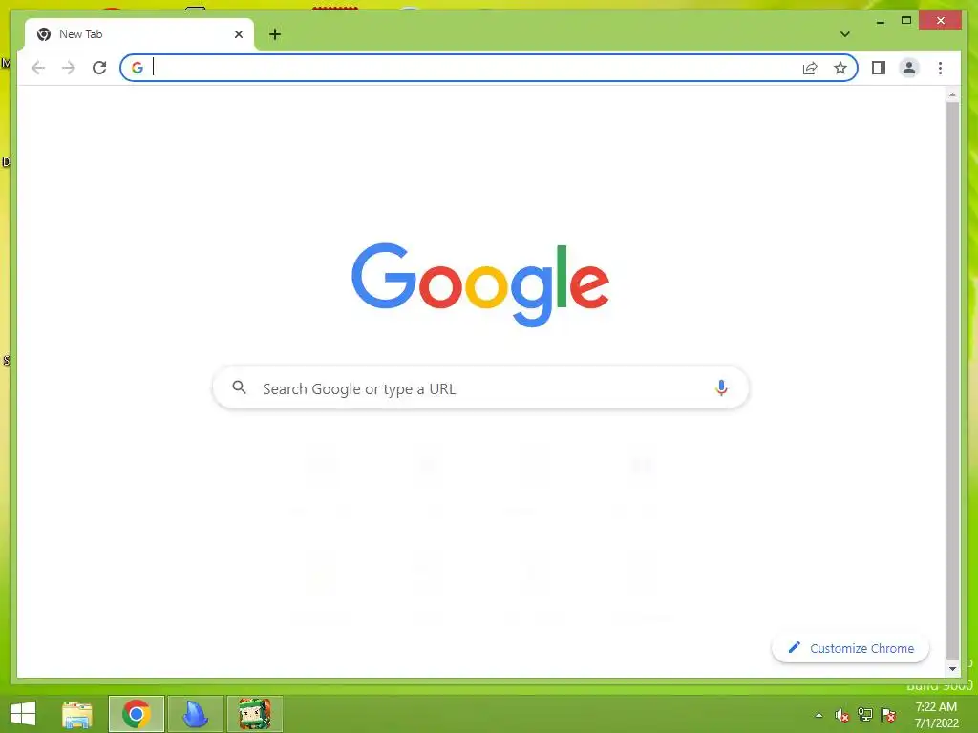Show hidden tray icons
Viewport: 978px width, 733px height.
tap(819, 715)
